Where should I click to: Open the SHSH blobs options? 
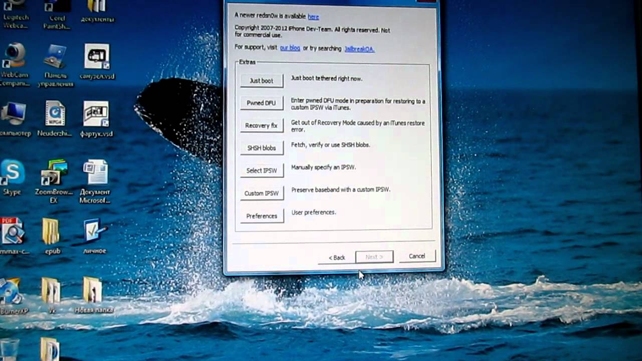click(261, 148)
